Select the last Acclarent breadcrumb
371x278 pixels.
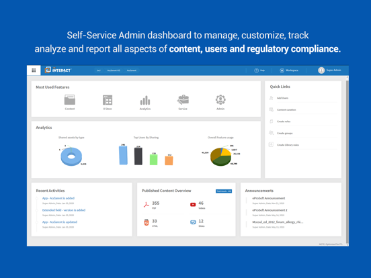132,71
